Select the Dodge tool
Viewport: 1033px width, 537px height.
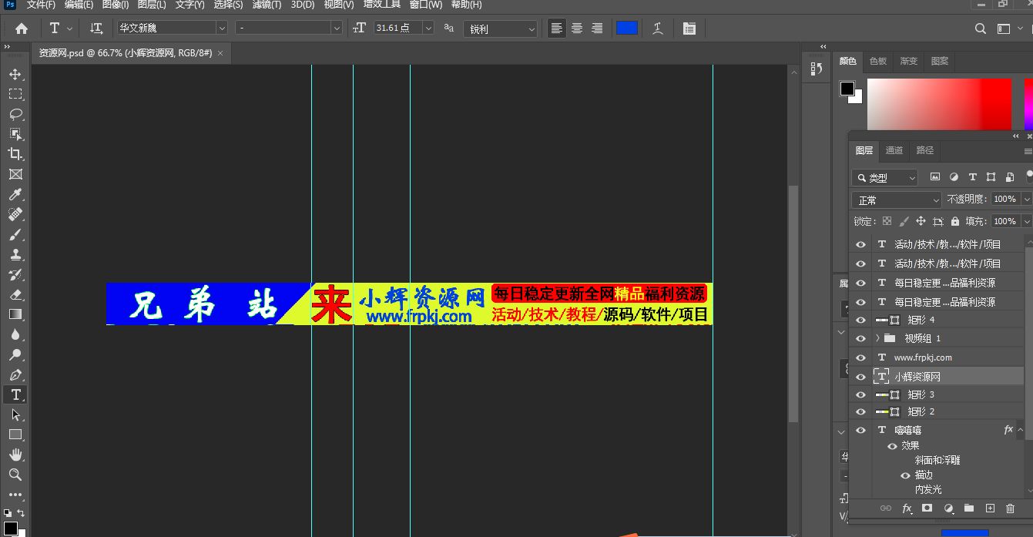coord(15,354)
